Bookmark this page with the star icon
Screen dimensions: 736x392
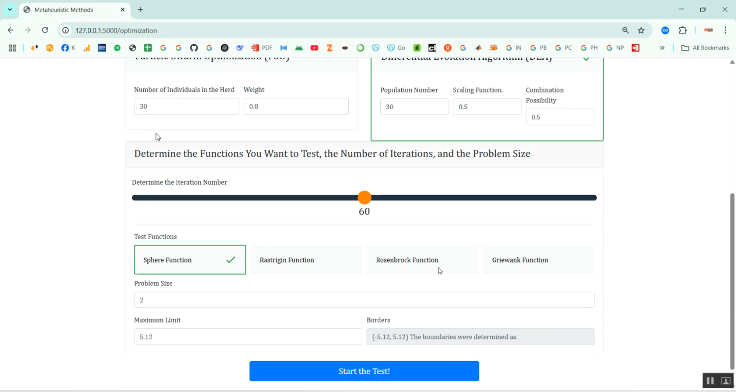[641, 30]
